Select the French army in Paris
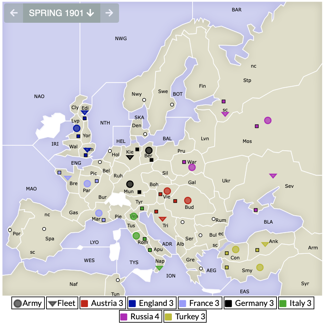 (87, 183)
